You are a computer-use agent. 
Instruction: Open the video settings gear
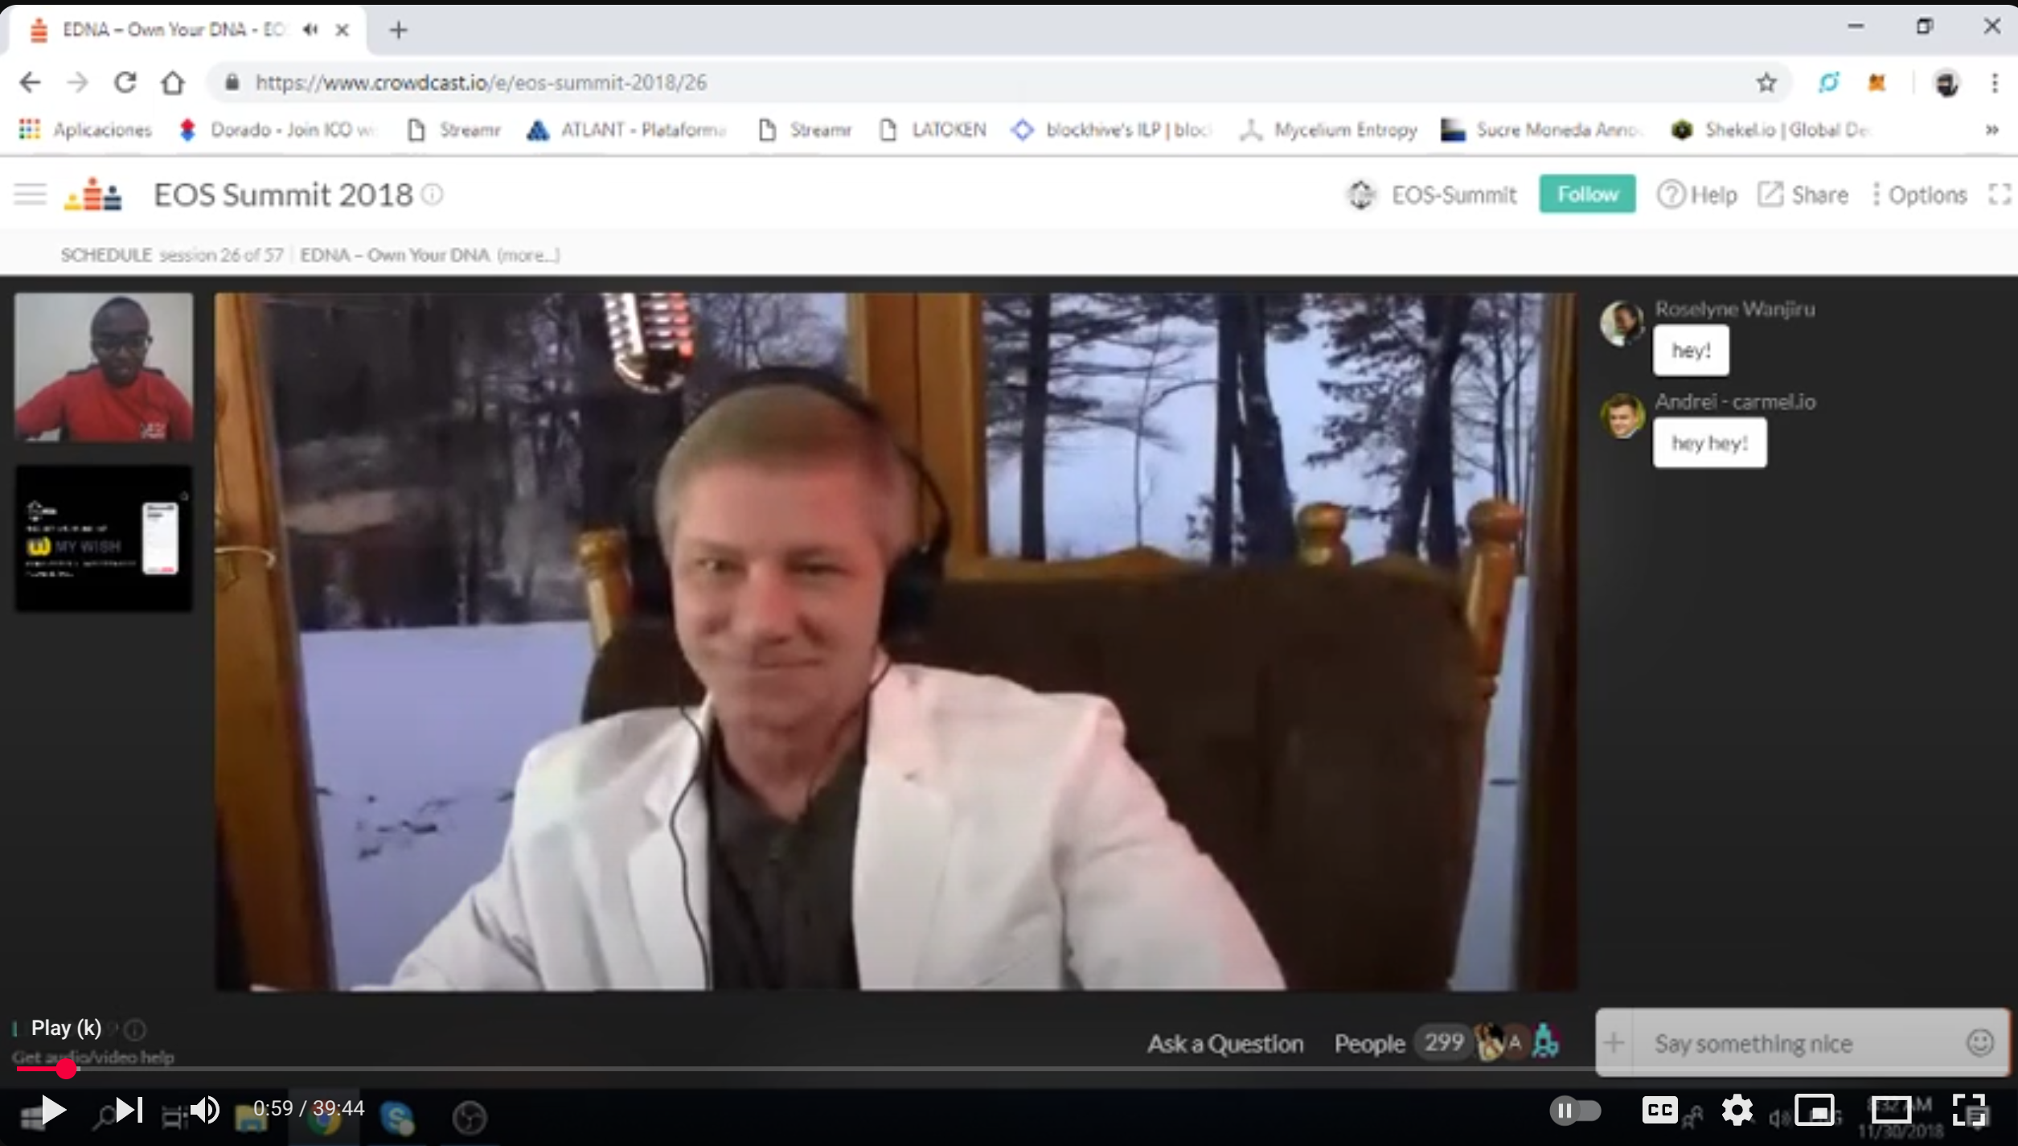[1737, 1111]
